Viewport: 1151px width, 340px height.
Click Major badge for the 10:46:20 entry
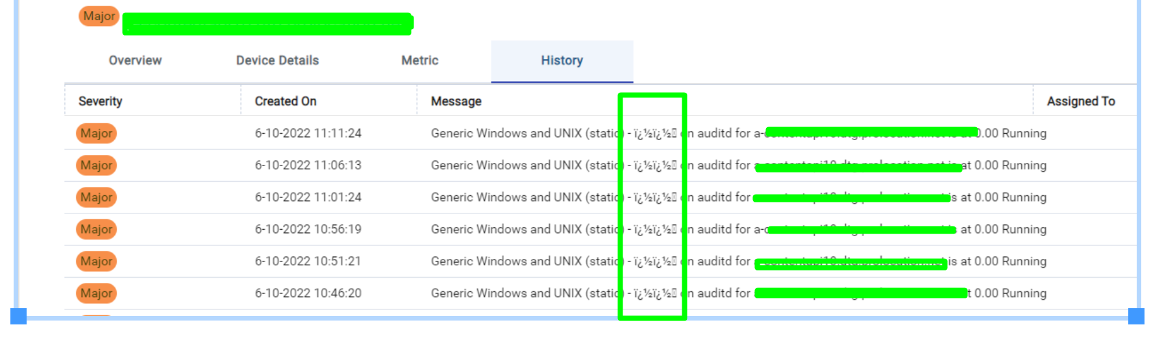click(x=96, y=293)
